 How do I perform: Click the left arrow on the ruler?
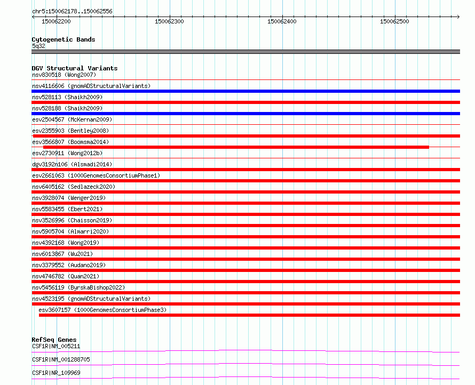pyautogui.click(x=33, y=17)
